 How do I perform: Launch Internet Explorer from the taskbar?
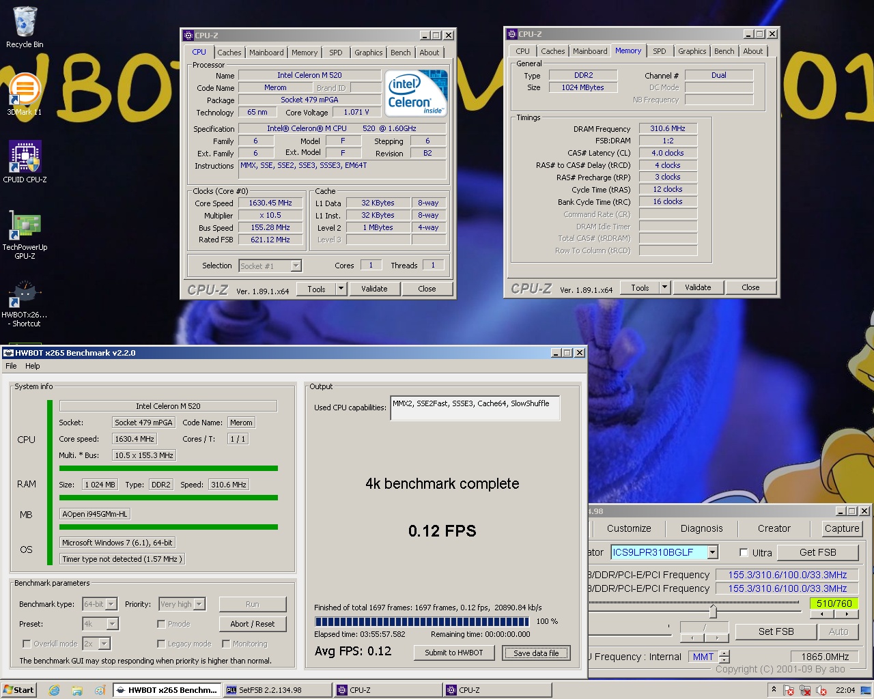point(54,690)
